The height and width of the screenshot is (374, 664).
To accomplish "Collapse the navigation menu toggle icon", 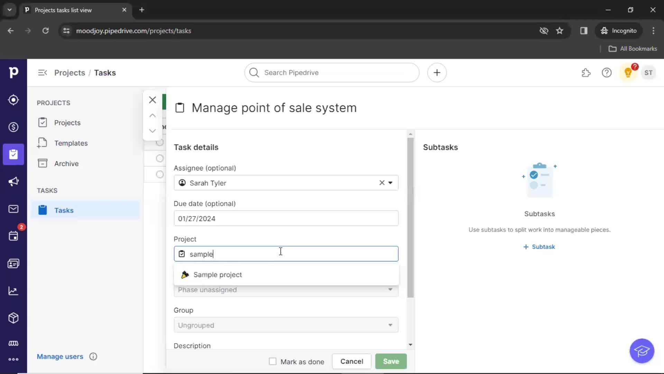I will pos(43,73).
